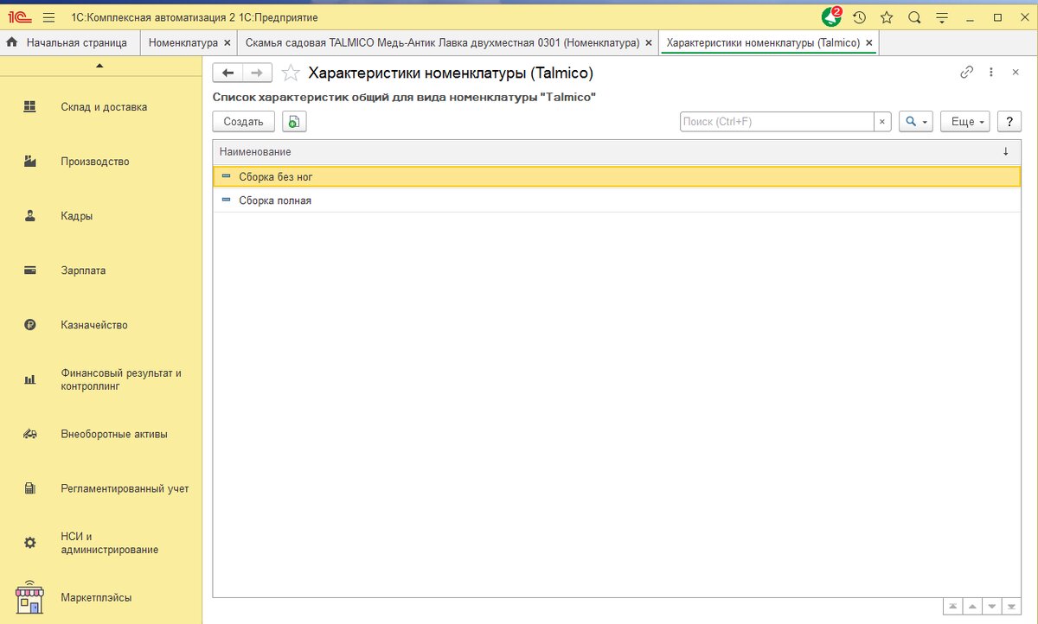Click Склад и доставка section icon
The height and width of the screenshot is (624, 1038).
tap(30, 106)
